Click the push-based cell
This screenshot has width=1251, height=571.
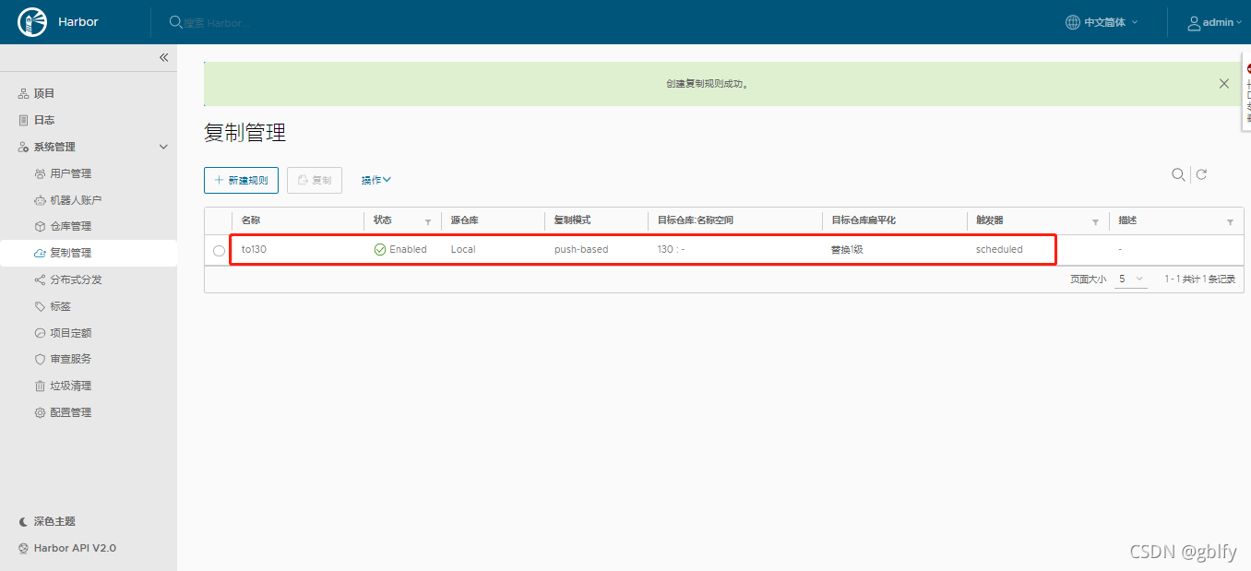(x=581, y=249)
